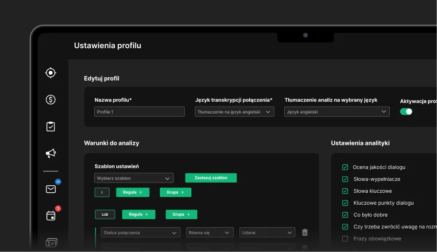
Task: Open the clipboard checklist sidebar icon
Action: (51, 126)
